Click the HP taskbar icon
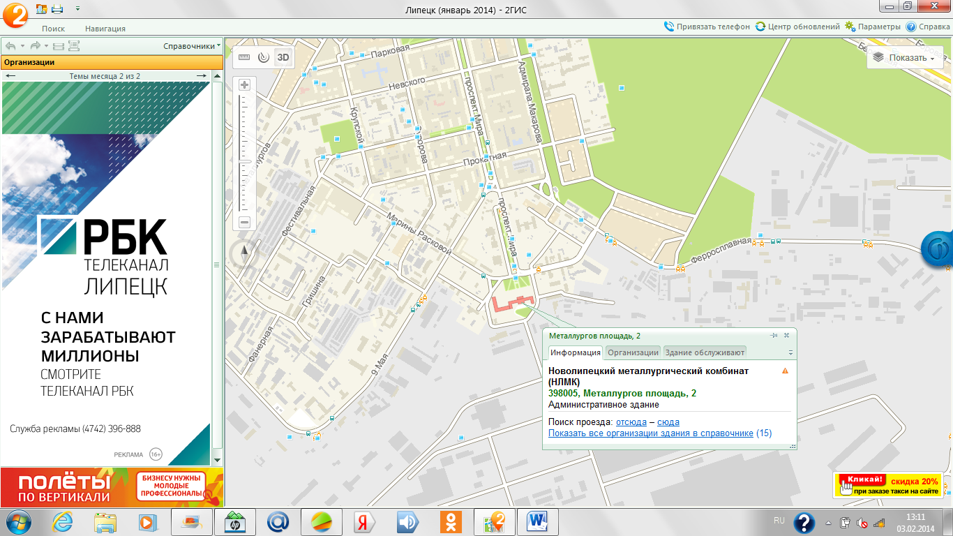The height and width of the screenshot is (536, 953). [x=235, y=521]
